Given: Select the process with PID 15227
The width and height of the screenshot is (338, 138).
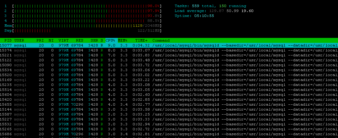Looking at the screenshot, I should coord(169,120).
